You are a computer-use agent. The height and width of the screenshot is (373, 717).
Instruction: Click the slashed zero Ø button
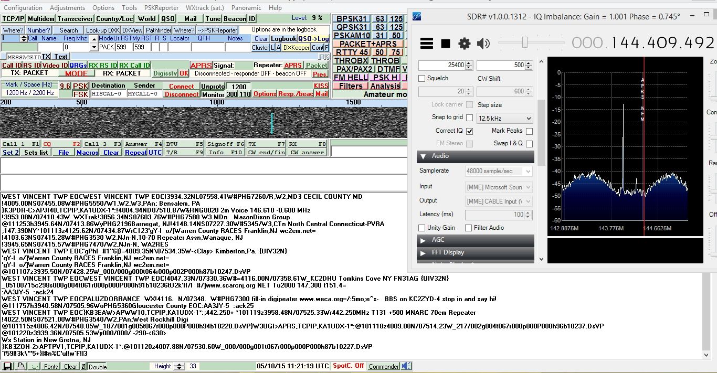coord(83,366)
